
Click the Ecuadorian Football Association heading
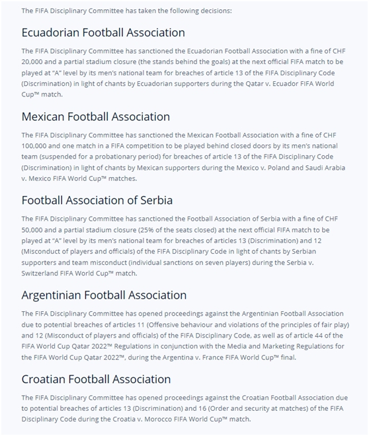point(103,32)
